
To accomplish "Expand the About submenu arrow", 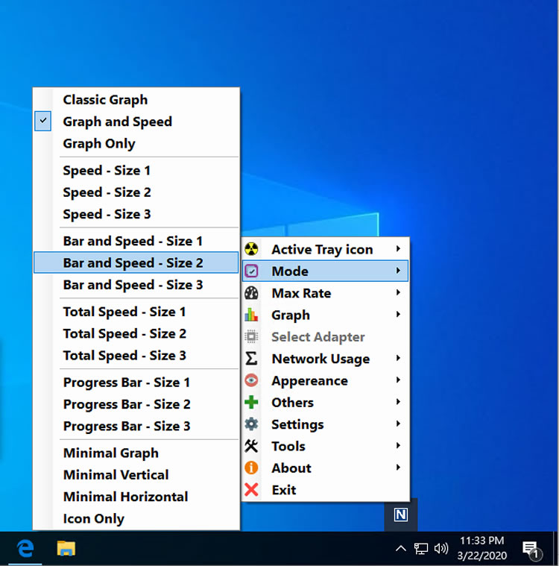I will 399,468.
